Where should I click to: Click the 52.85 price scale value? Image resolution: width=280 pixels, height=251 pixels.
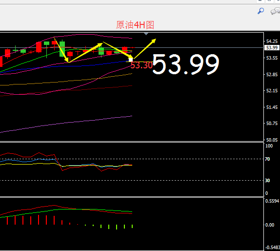pos(272,75)
